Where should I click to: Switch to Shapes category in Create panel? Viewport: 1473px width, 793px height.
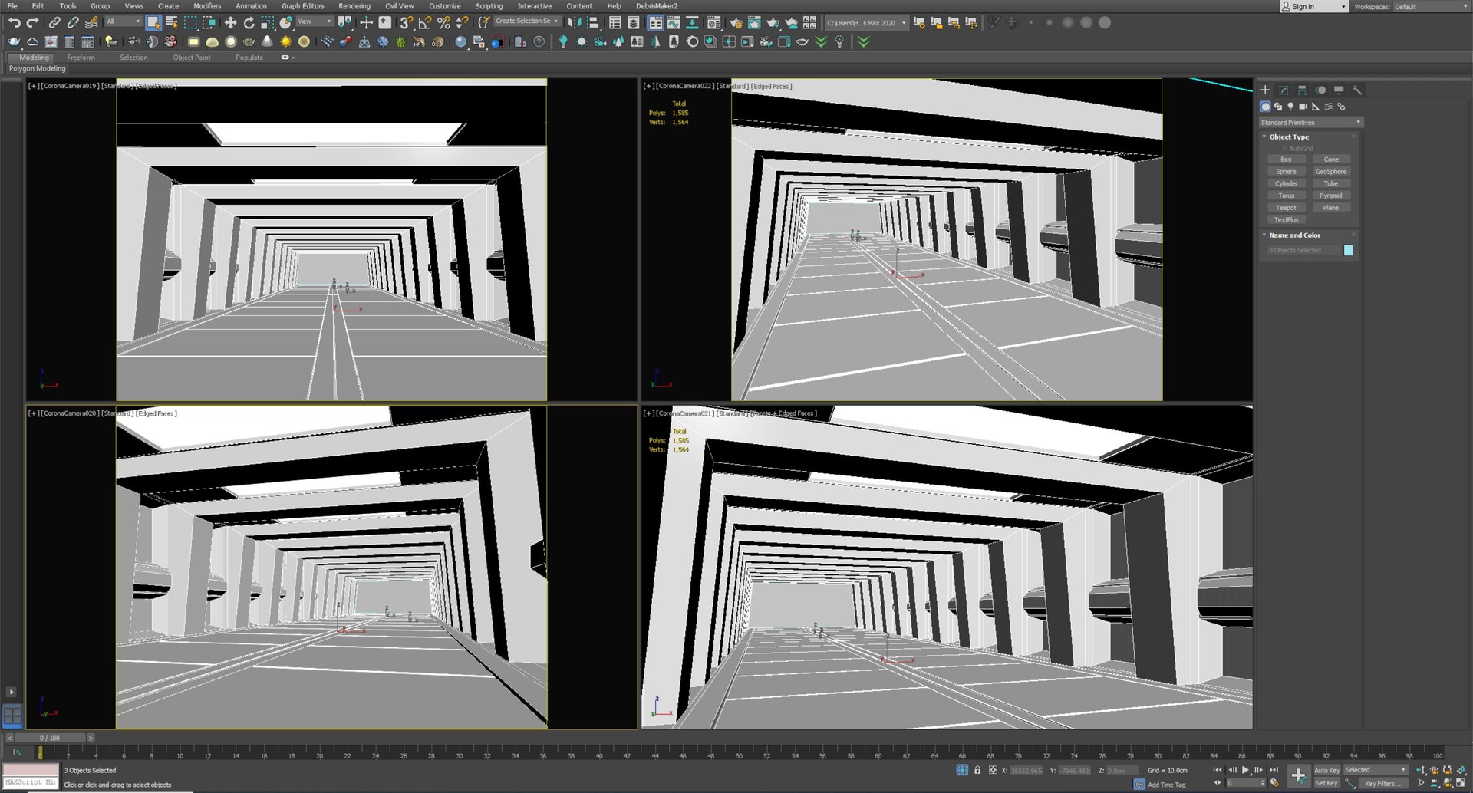pyautogui.click(x=1278, y=107)
